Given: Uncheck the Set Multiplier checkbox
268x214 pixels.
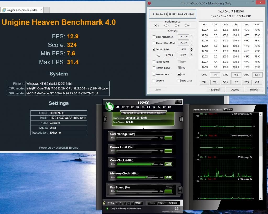Looking at the screenshot, I should pyautogui.click(x=154, y=49).
